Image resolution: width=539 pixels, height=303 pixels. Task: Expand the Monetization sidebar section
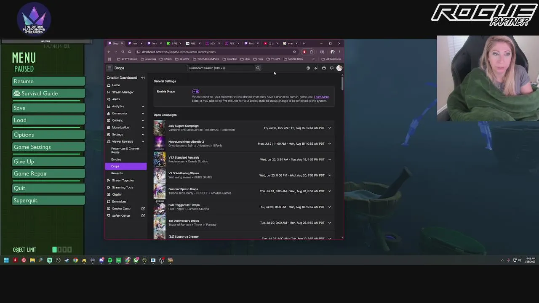(143, 128)
